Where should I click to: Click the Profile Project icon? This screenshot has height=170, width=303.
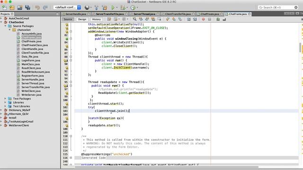tap(133, 8)
